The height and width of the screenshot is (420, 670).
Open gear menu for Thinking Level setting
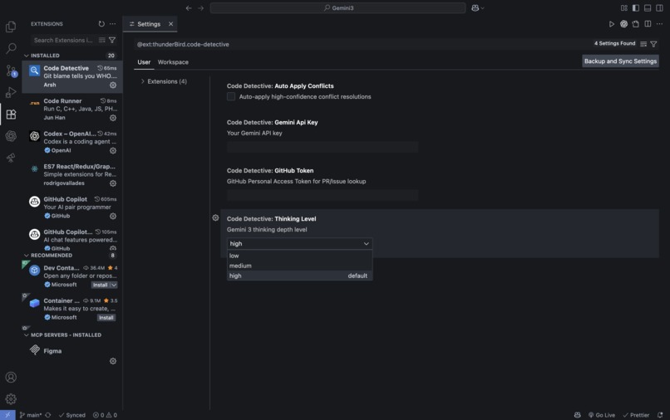click(x=215, y=218)
